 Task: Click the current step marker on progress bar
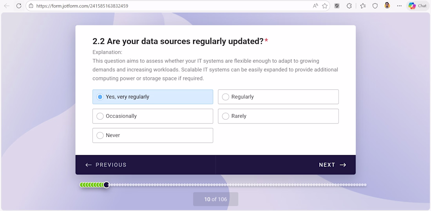pyautogui.click(x=106, y=185)
